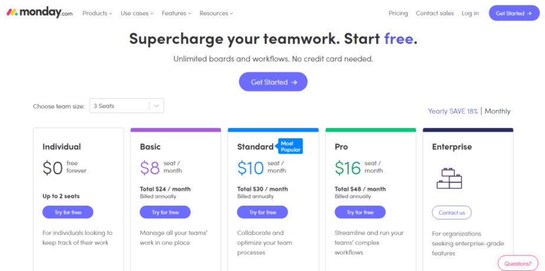
Task: Click the monday.com logo
Action: [x=40, y=13]
